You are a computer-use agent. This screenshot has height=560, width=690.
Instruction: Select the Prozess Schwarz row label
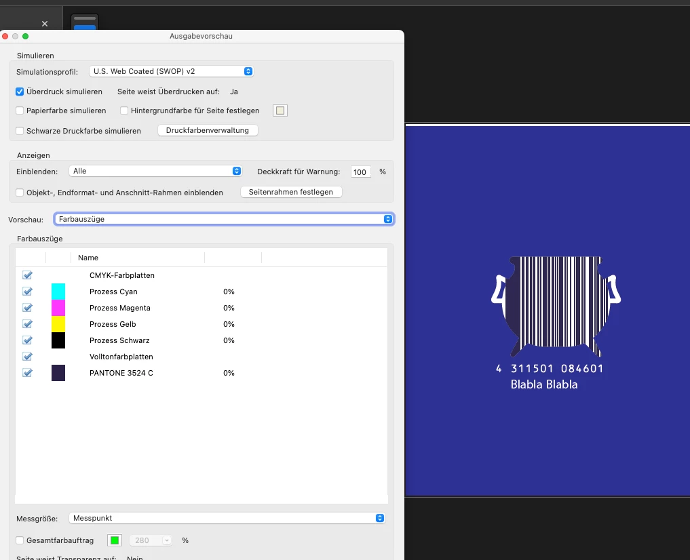click(x=119, y=340)
